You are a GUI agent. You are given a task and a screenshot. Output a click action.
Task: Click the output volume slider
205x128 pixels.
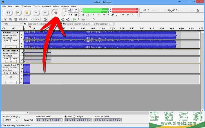point(159,10)
